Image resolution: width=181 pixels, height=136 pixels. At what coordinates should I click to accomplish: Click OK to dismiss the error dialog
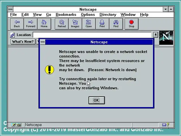click(97, 100)
